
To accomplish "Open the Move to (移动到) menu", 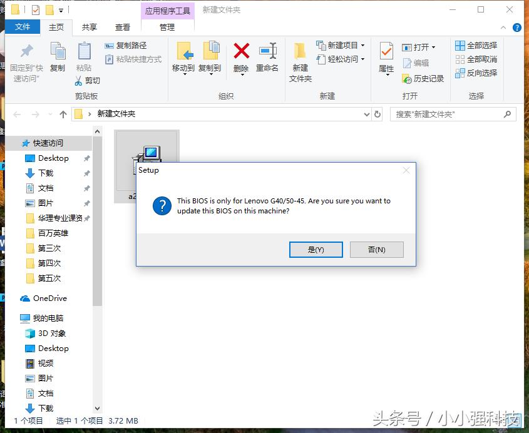I will (x=183, y=58).
